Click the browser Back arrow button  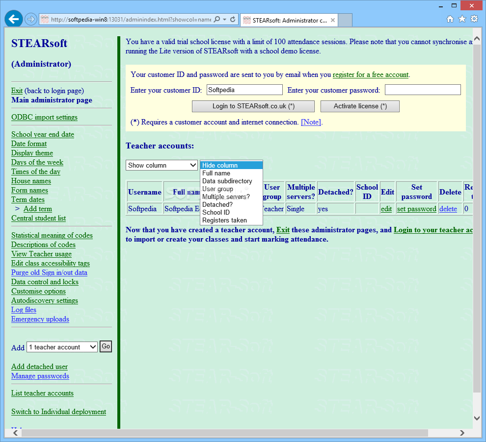pos(14,19)
